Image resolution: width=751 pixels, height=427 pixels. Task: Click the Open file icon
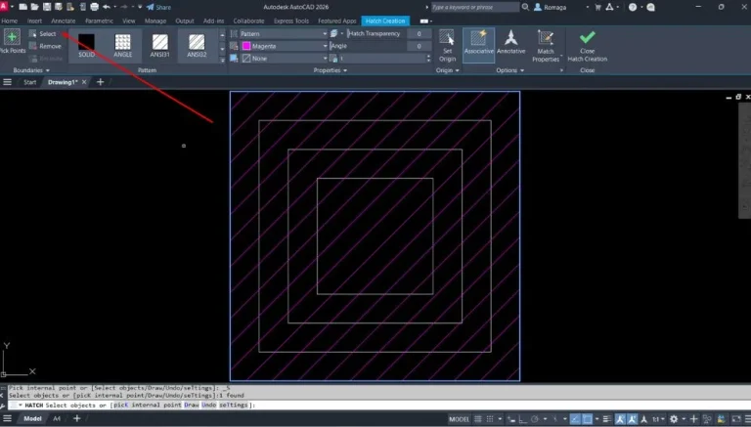[35, 7]
